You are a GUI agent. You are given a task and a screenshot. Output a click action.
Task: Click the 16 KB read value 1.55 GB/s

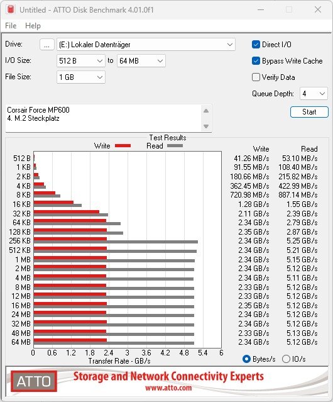coord(302,204)
